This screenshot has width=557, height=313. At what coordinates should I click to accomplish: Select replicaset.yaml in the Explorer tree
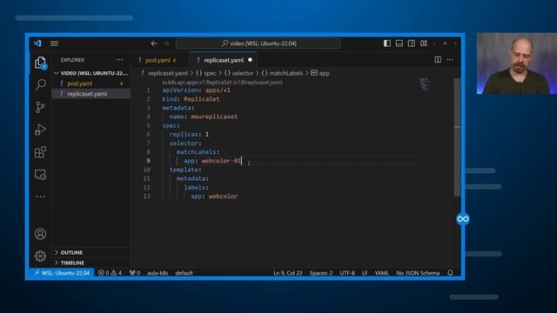[x=91, y=94]
